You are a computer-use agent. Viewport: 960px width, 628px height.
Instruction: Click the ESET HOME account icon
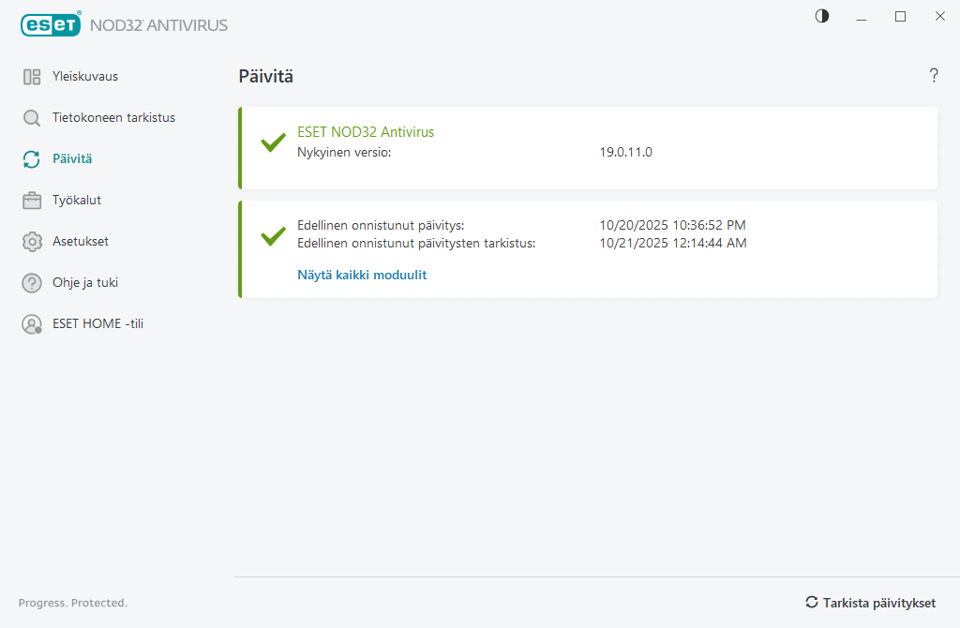(x=32, y=324)
